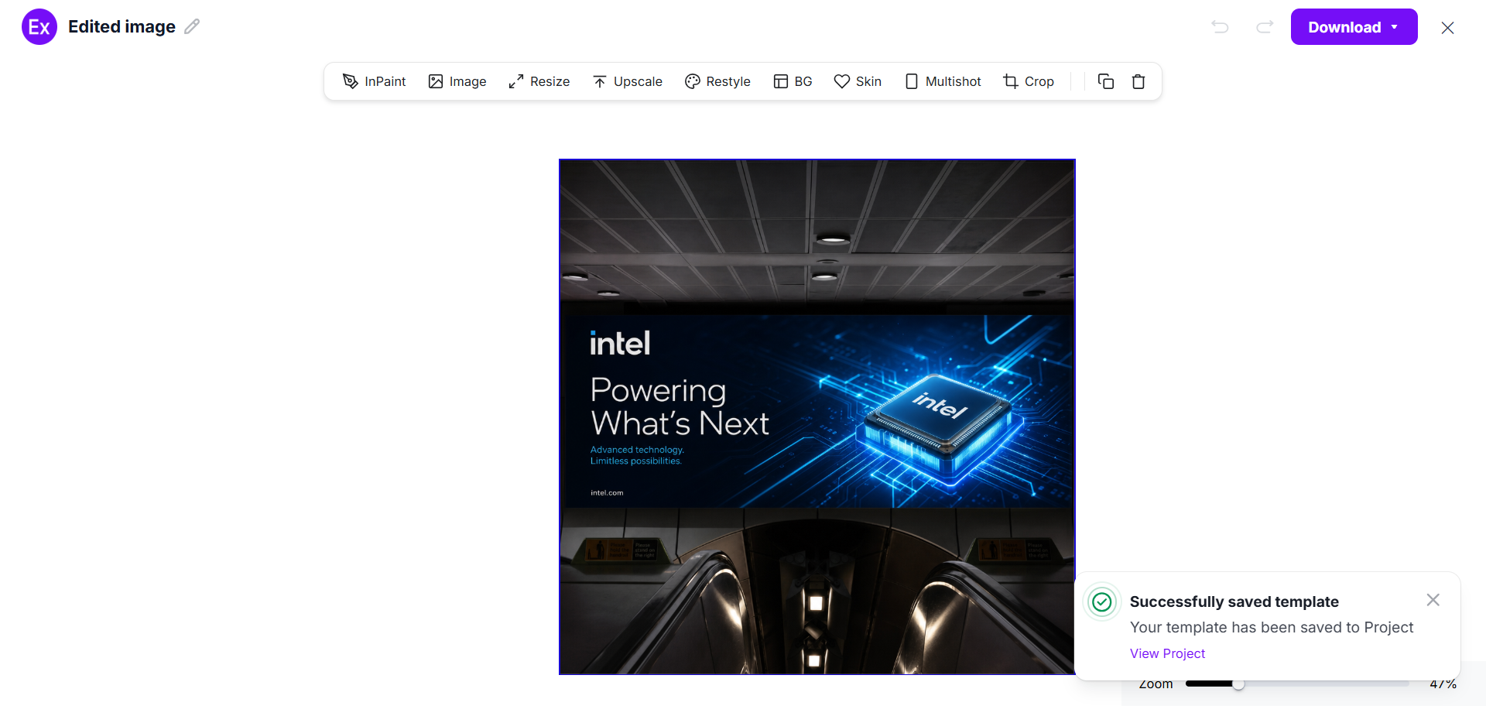Open the Restyle tool
Viewport: 1486px width, 706px height.
coord(717,81)
